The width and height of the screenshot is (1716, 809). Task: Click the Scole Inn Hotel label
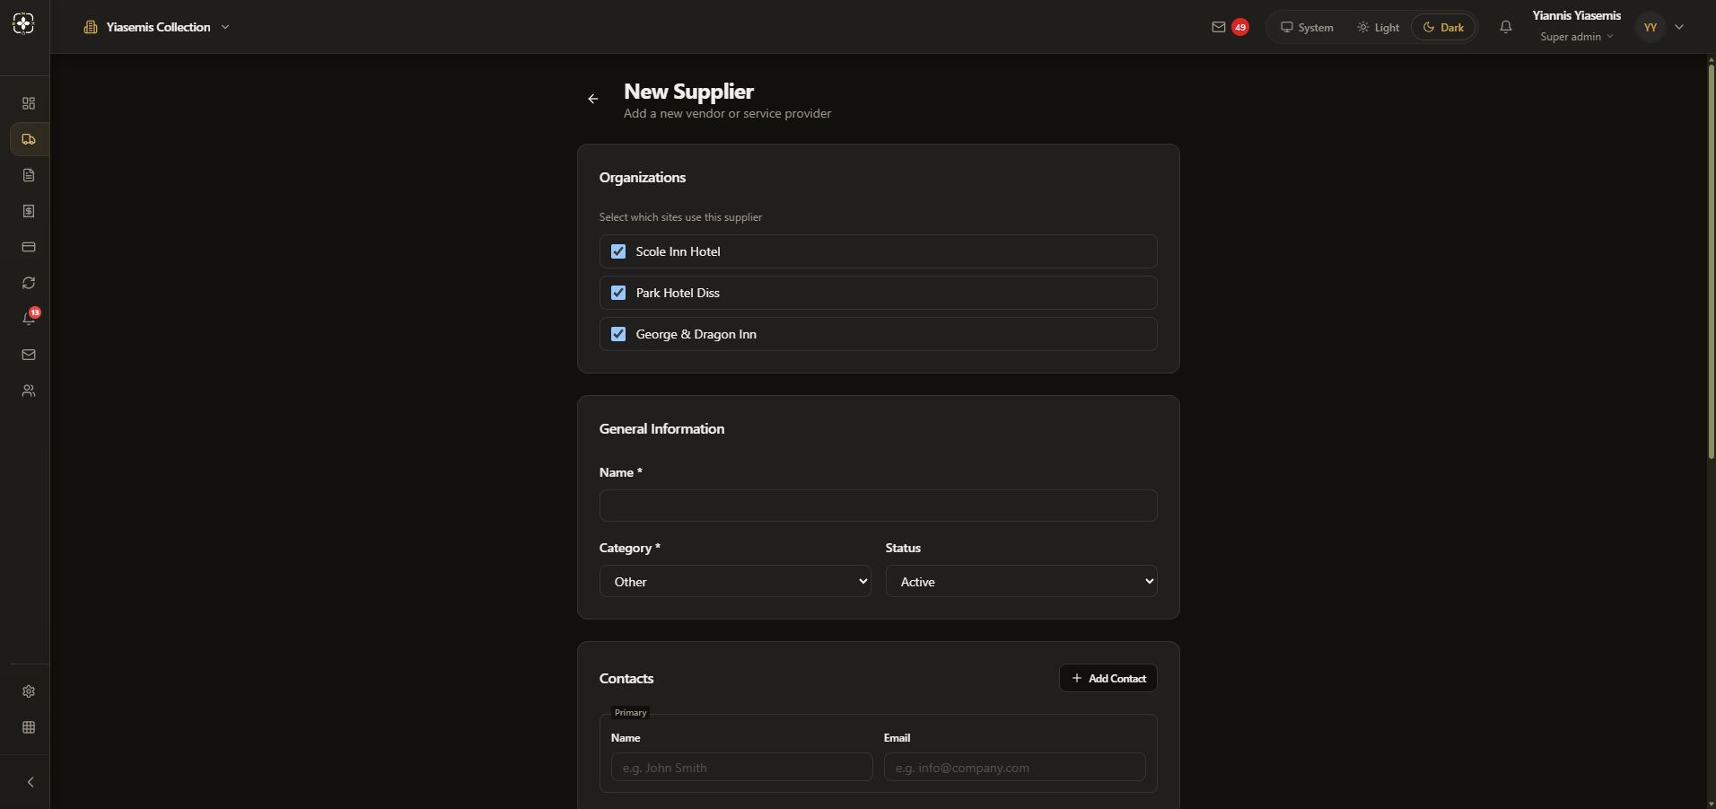tap(678, 251)
